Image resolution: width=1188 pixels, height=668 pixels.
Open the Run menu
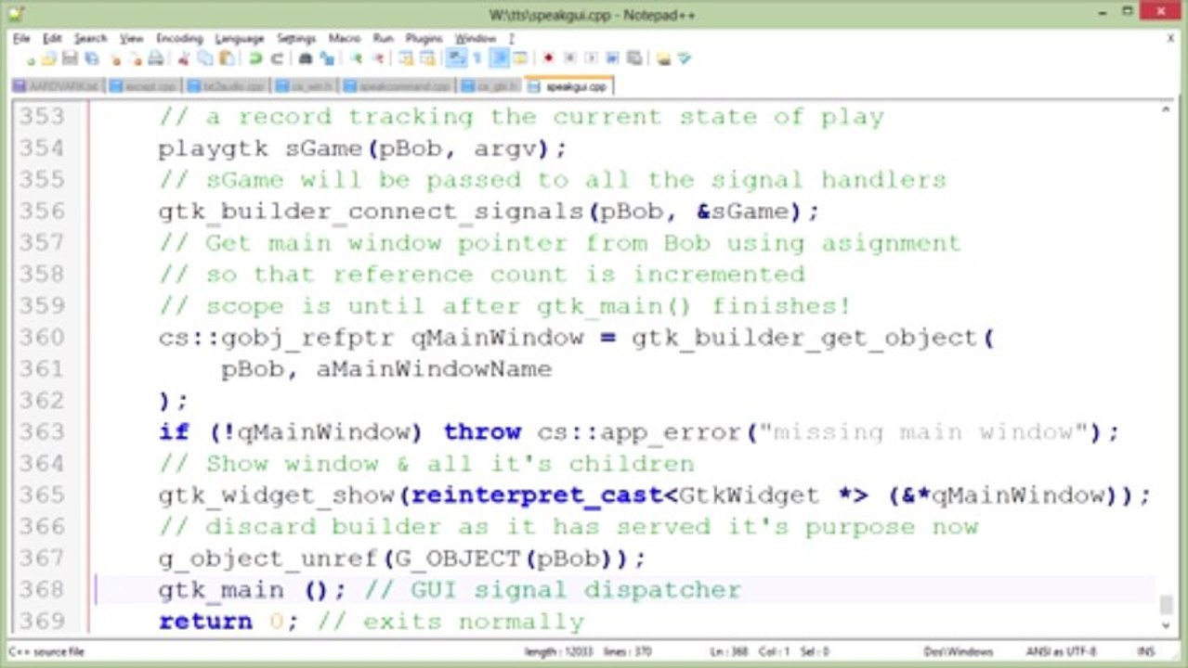click(x=383, y=38)
